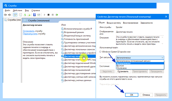172x101 pixels.
Task: Click the Spooler service name value
Action: (x=119, y=27)
